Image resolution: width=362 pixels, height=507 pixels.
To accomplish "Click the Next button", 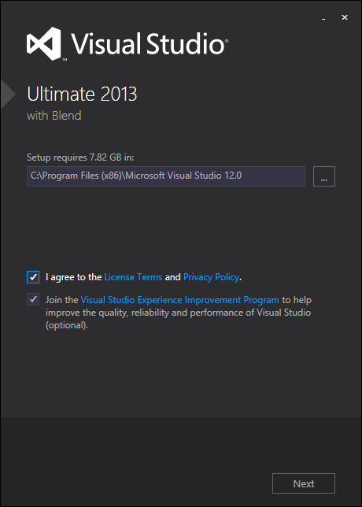I will tap(304, 483).
